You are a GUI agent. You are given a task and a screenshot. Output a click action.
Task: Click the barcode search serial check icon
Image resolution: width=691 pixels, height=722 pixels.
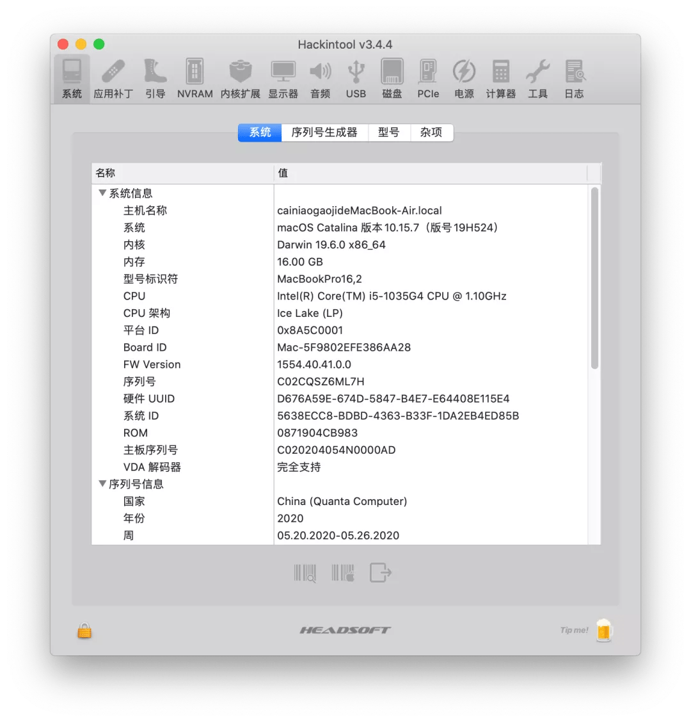tap(305, 574)
